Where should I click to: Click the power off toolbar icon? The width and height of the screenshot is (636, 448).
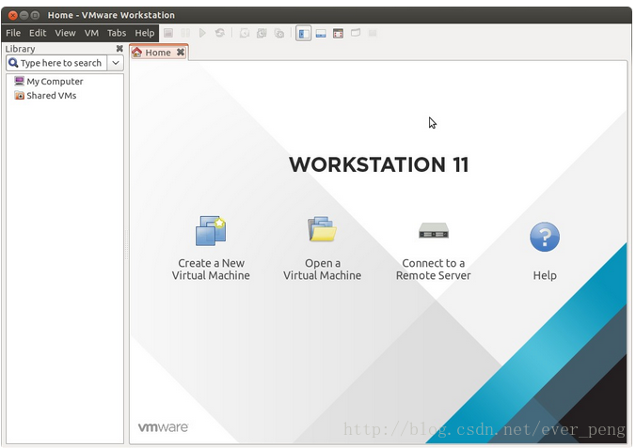[x=168, y=33]
